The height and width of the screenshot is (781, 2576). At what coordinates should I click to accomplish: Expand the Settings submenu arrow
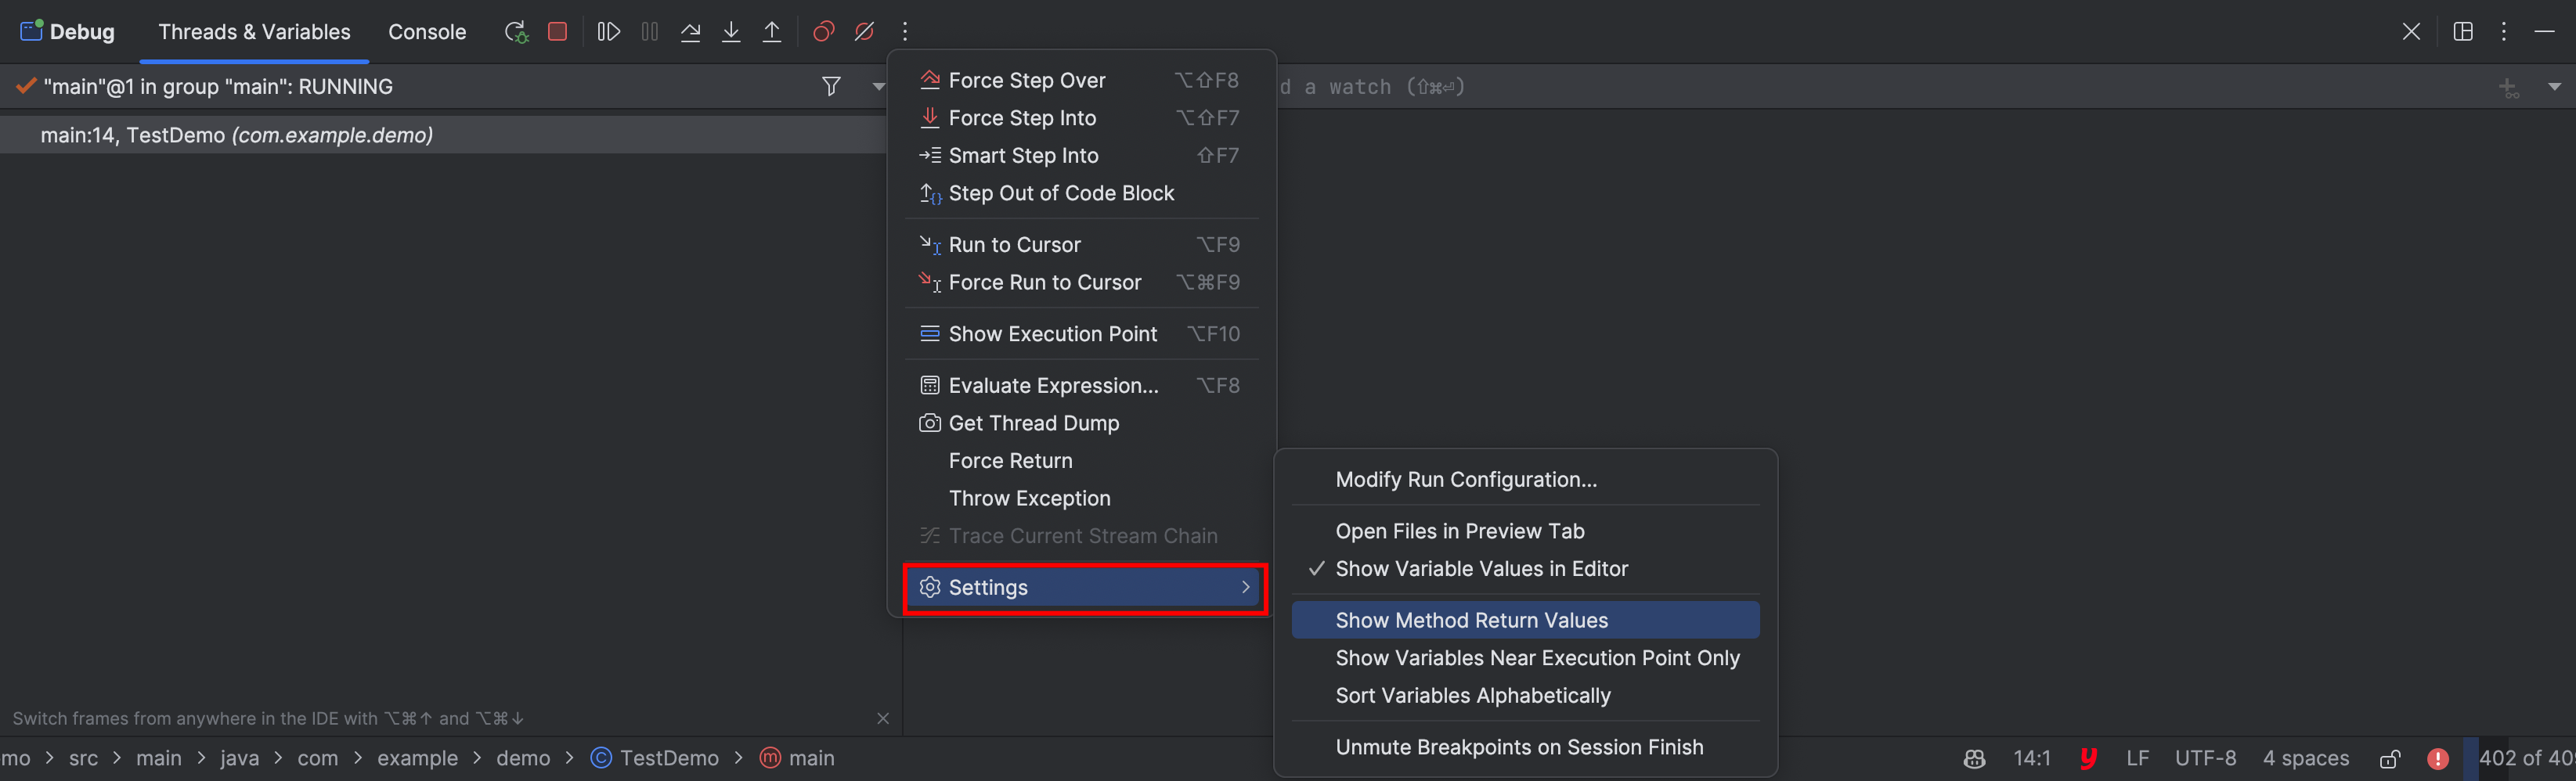click(x=1245, y=587)
